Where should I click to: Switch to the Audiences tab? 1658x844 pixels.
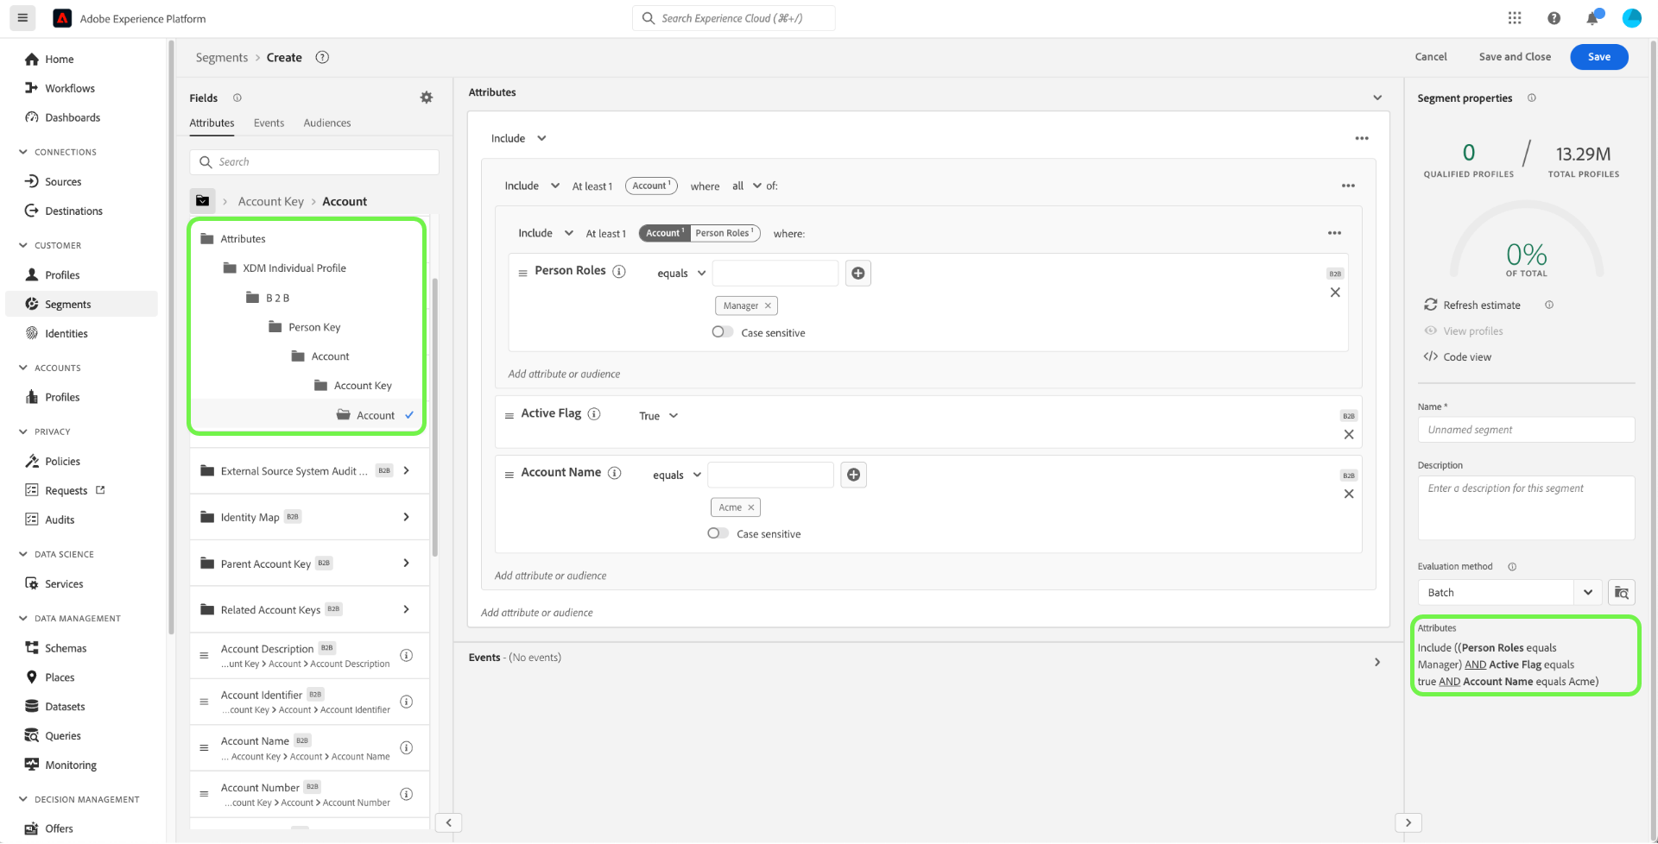[327, 123]
